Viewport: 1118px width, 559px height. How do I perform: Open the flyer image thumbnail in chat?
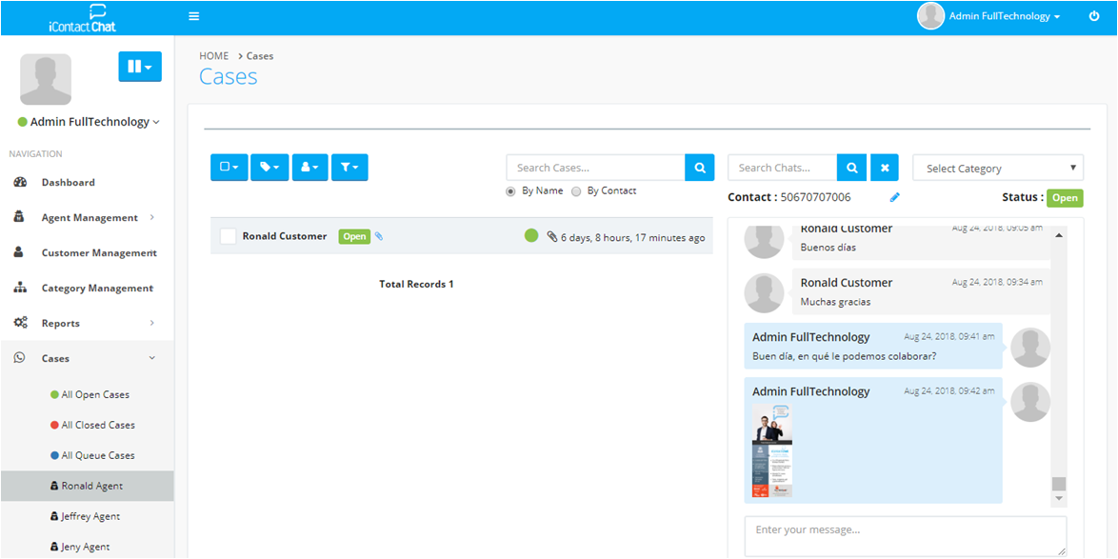(x=772, y=450)
